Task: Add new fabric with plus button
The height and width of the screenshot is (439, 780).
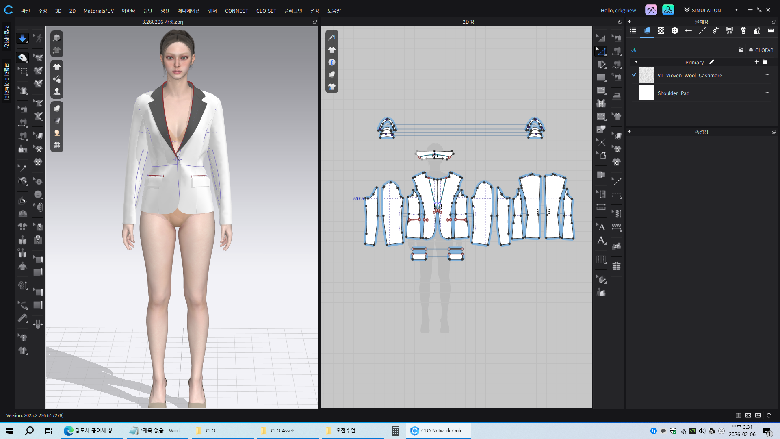Action: pos(756,62)
